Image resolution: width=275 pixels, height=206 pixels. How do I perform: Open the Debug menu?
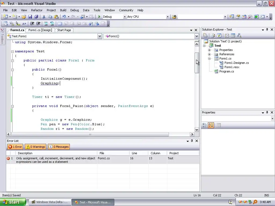(75, 10)
